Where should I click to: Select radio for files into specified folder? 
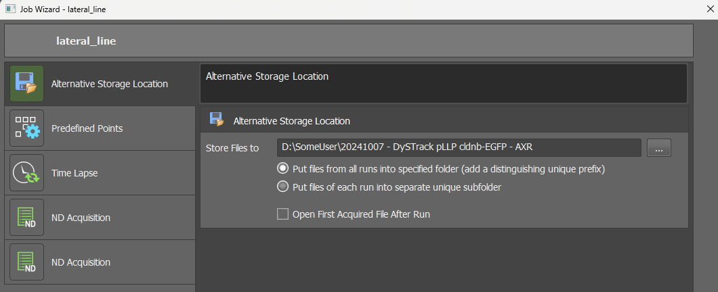point(283,169)
